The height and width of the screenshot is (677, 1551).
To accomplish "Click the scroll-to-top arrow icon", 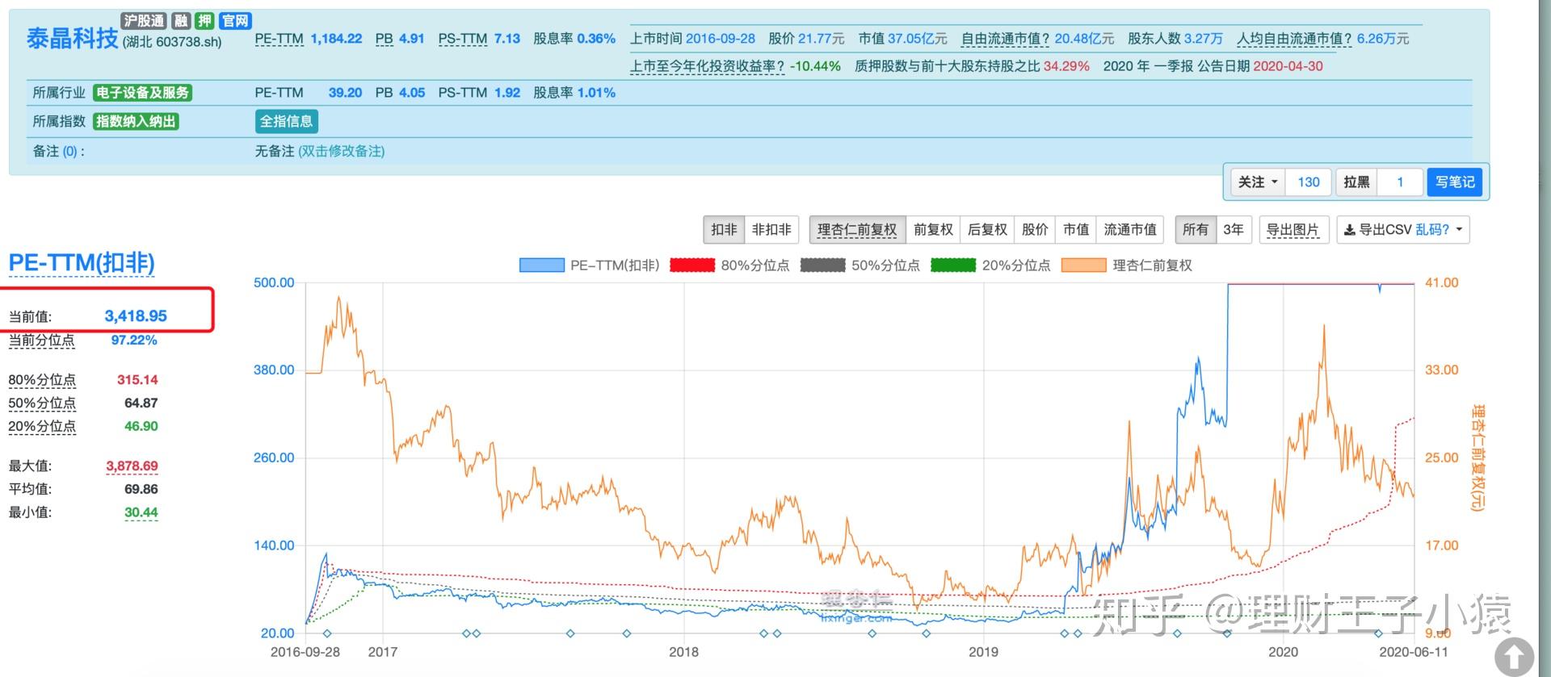I will [1514, 657].
